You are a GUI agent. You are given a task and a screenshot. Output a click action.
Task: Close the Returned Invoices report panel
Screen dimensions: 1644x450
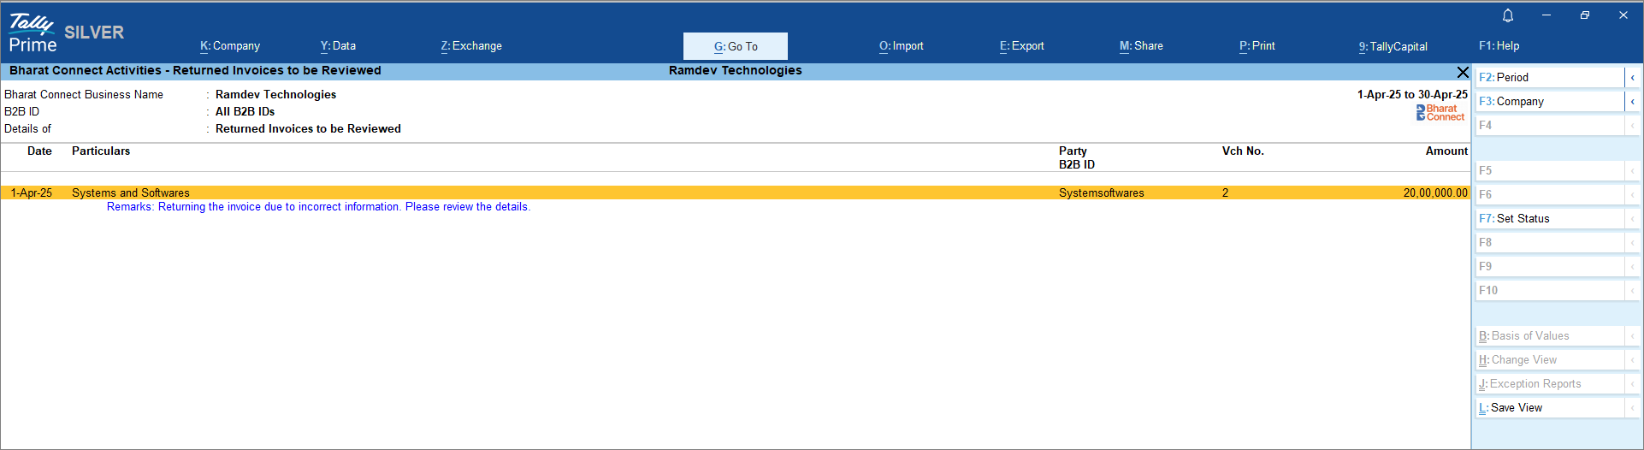pyautogui.click(x=1463, y=72)
